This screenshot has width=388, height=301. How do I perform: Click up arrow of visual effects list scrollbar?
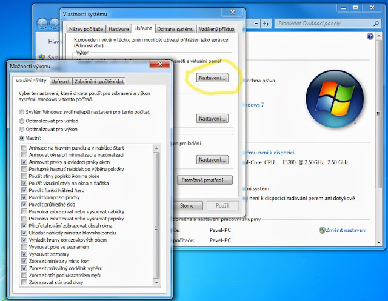(156, 148)
